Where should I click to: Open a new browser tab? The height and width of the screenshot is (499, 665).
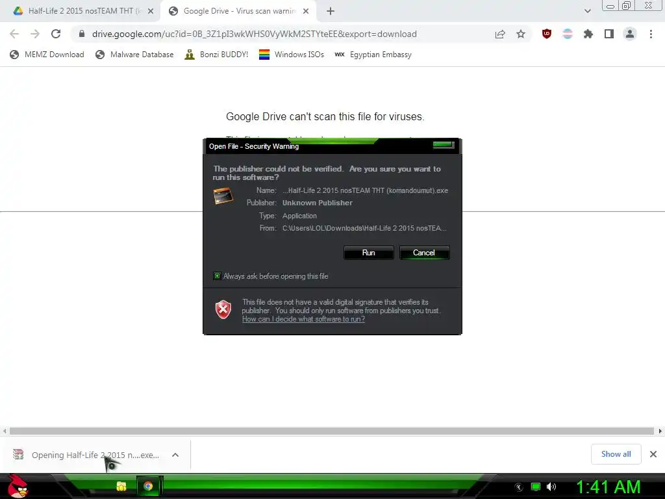pyautogui.click(x=331, y=12)
